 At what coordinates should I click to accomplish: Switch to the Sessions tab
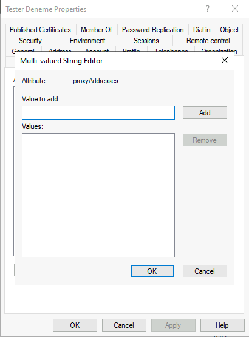click(x=146, y=41)
